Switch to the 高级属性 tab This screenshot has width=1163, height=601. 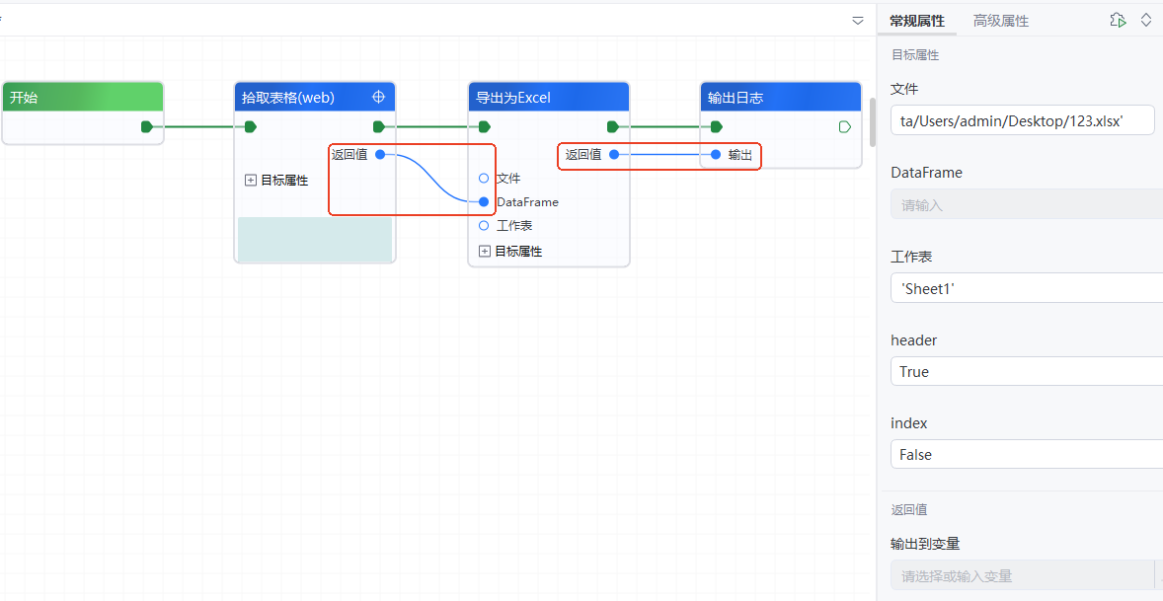pyautogui.click(x=1000, y=21)
